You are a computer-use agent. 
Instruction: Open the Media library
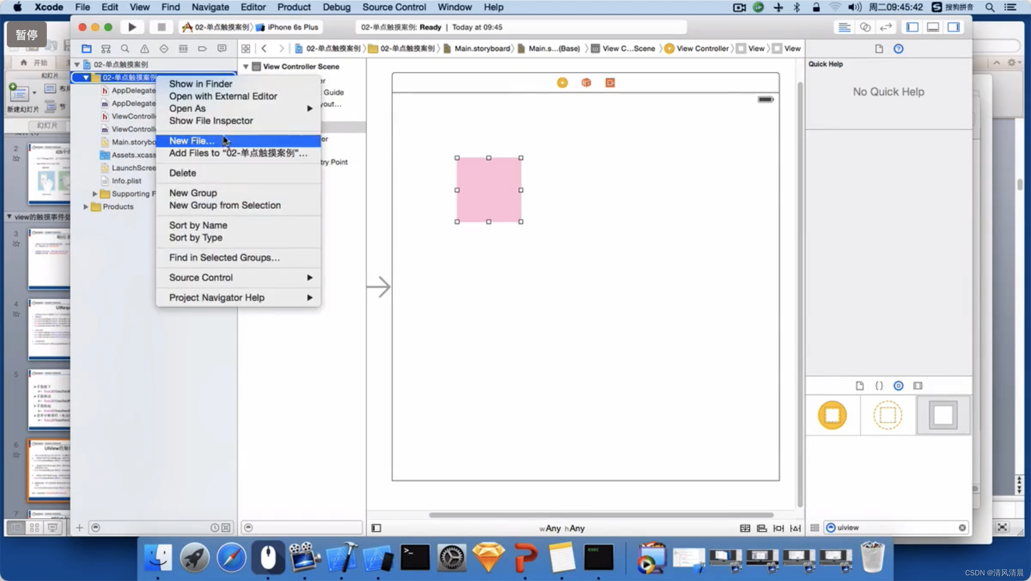tap(918, 385)
